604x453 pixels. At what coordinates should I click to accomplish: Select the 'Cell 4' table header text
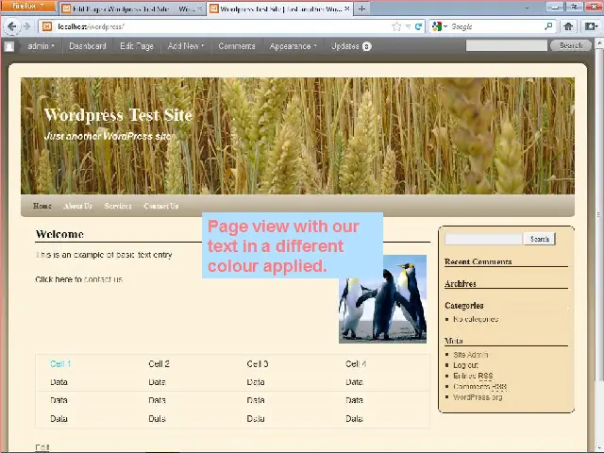pyautogui.click(x=356, y=364)
